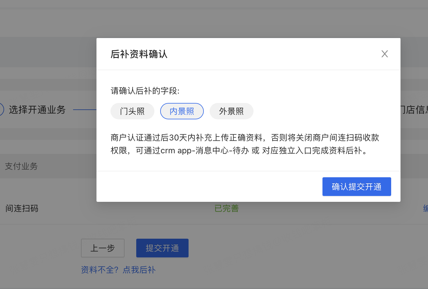This screenshot has width=428, height=289.
Task: Select the 选择开通业务 step label
Action: pyautogui.click(x=37, y=110)
